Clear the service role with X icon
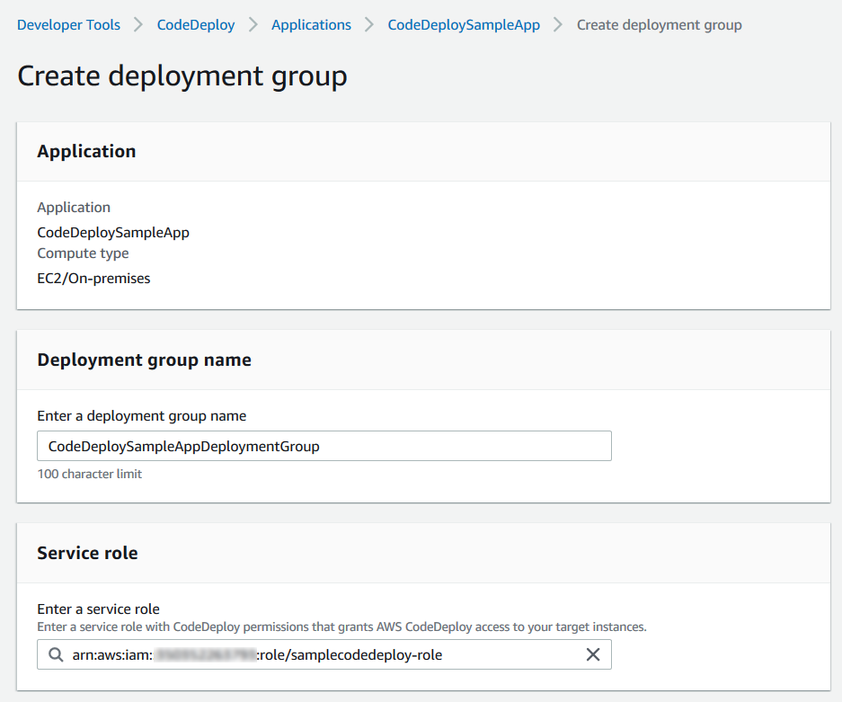The width and height of the screenshot is (842, 702). (593, 654)
